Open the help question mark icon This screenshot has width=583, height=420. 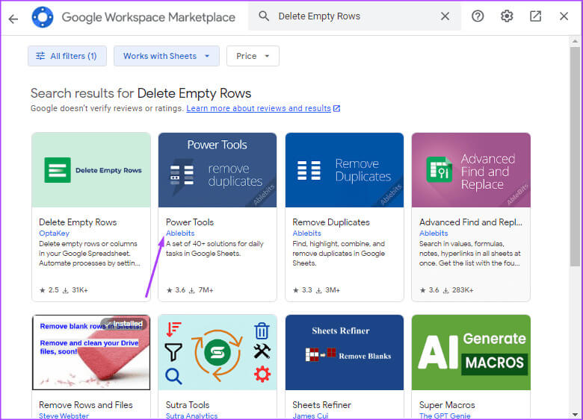coord(478,16)
